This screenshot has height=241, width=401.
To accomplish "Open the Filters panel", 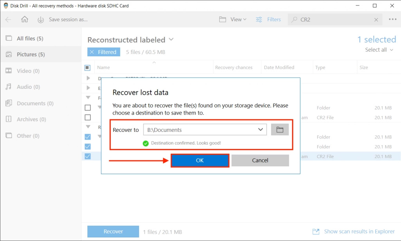I will [x=268, y=20].
